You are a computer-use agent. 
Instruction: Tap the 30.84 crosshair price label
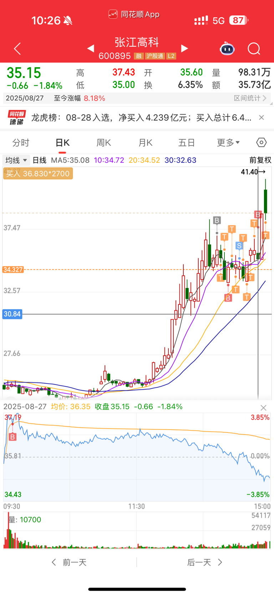12,314
